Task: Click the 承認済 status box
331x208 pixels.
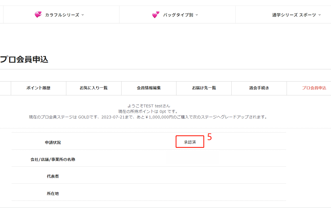Action: tap(190, 142)
